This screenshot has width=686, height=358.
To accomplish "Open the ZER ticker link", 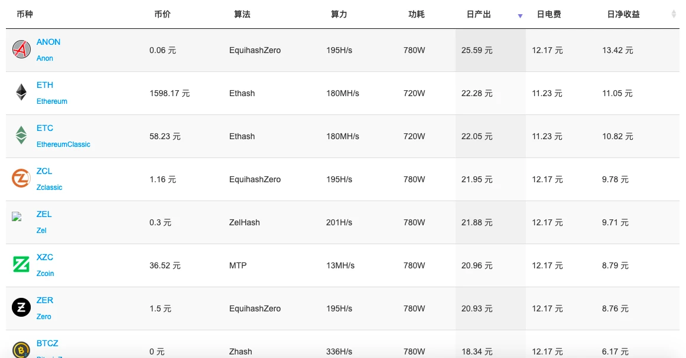I will coord(45,300).
